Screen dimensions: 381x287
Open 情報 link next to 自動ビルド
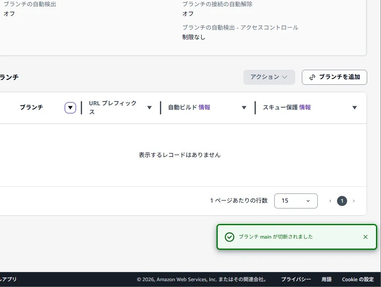204,107
